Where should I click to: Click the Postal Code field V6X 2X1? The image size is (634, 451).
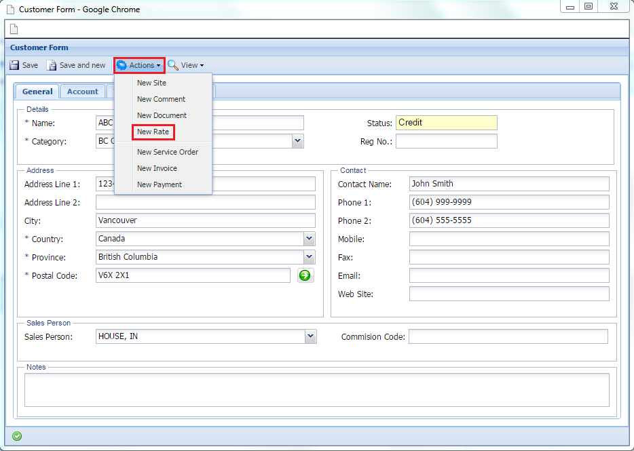click(193, 275)
